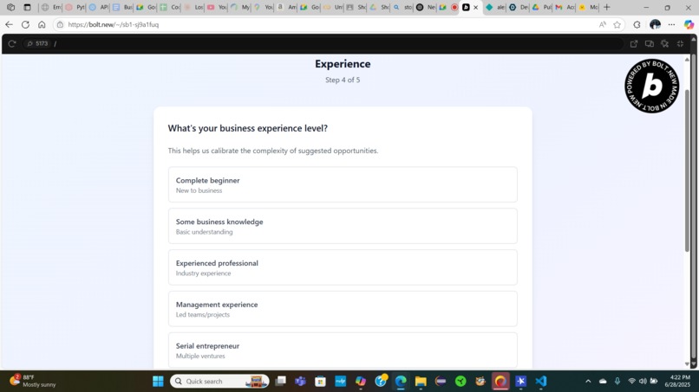Switch to the Bus document tab

click(122, 7)
